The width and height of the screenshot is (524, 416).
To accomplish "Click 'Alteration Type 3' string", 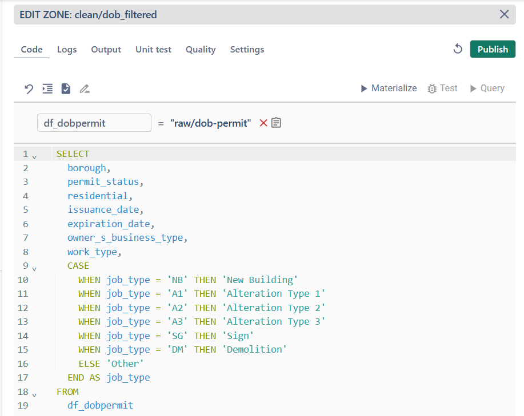I will 274,322.
